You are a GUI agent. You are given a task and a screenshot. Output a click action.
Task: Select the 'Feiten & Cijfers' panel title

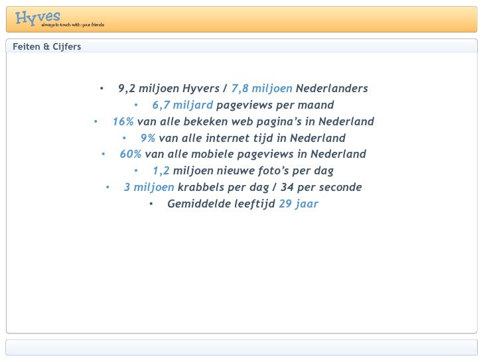point(47,46)
